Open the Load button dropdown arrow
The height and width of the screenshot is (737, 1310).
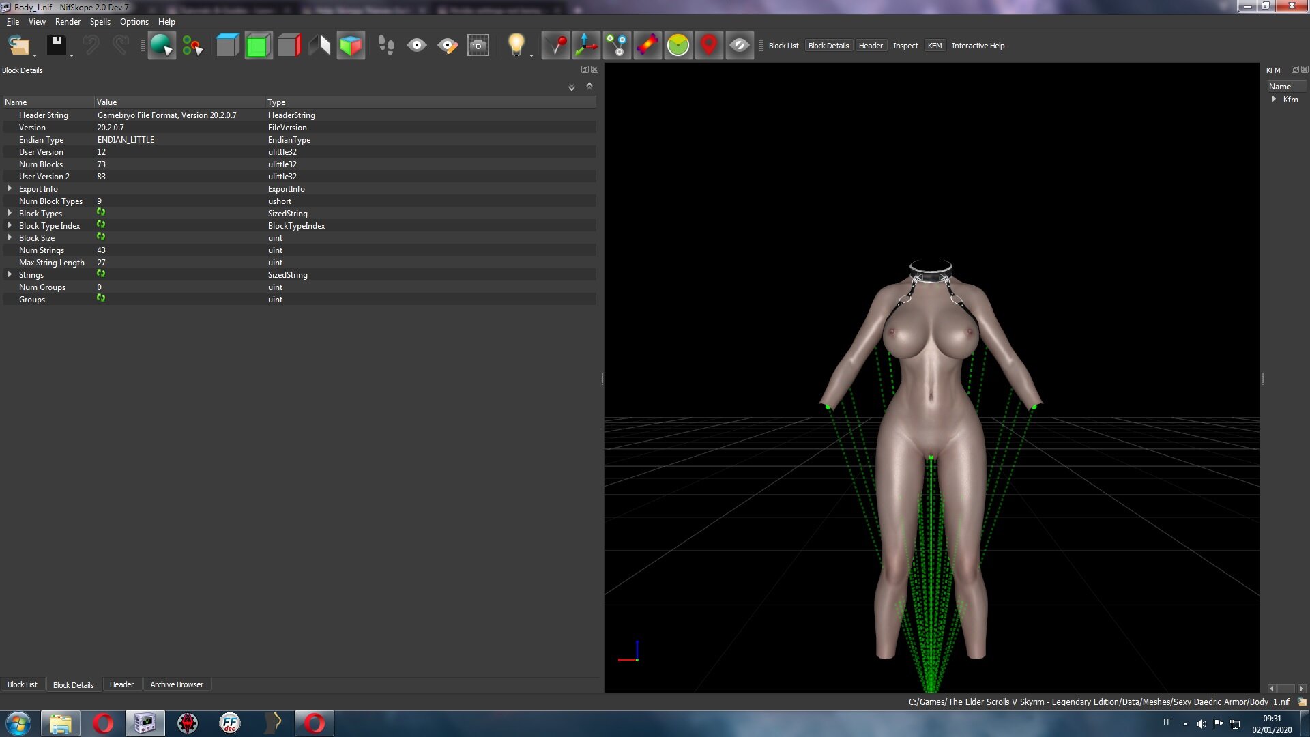point(35,54)
